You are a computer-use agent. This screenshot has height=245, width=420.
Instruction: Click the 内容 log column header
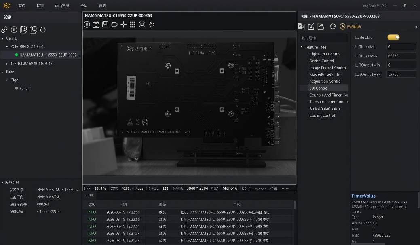click(x=237, y=205)
